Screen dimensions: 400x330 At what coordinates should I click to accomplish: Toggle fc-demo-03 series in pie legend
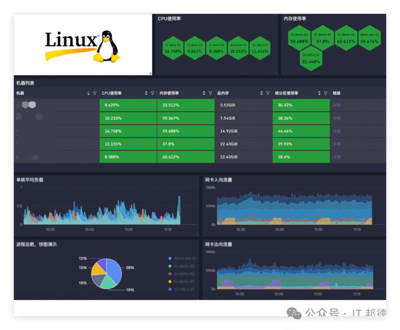pos(181,266)
